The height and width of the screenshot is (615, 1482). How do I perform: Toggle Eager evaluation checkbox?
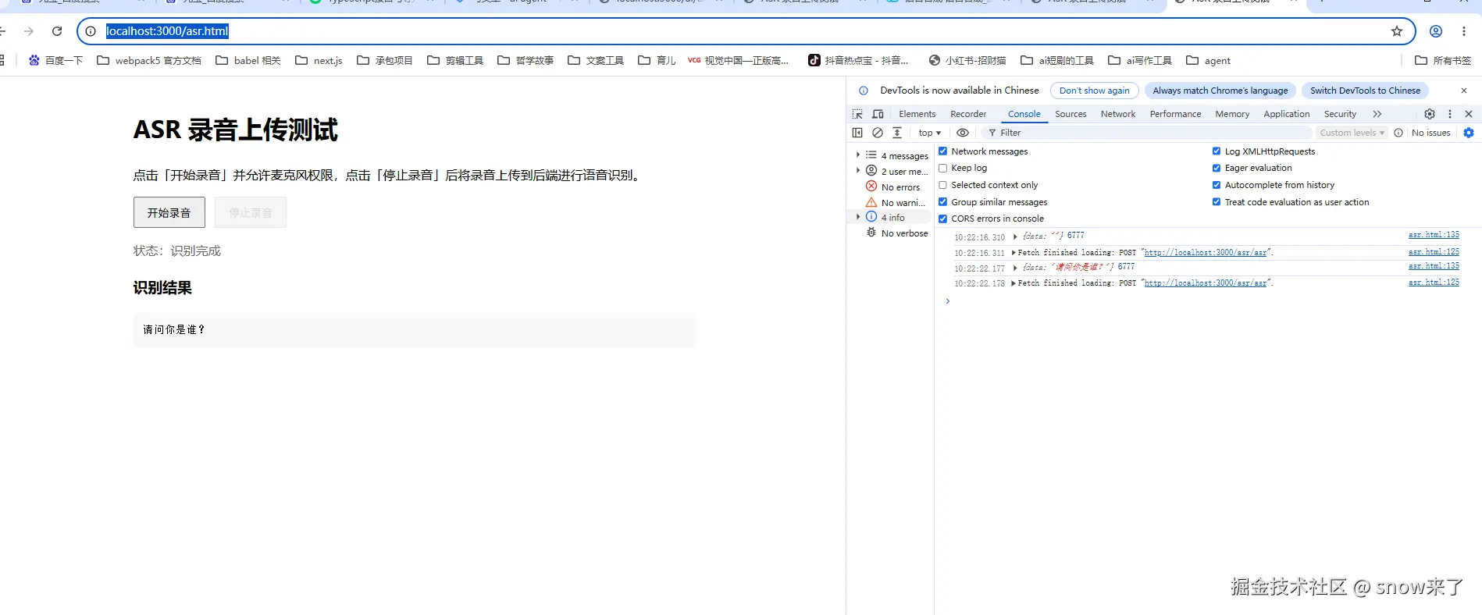tap(1217, 168)
